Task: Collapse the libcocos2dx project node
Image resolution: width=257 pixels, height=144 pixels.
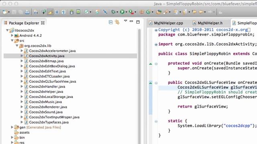Action: (x=7, y=30)
